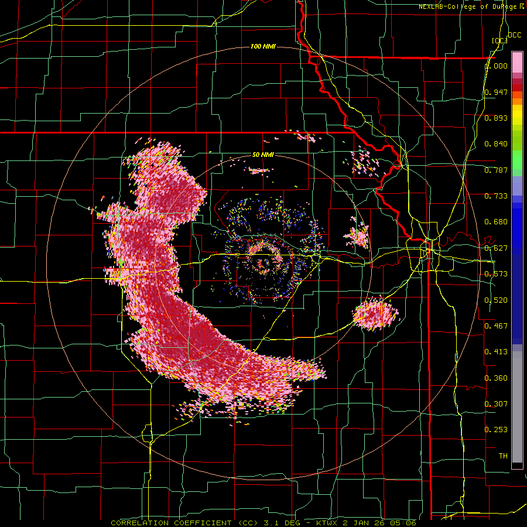Click the DCC label above the legend
Screen dimensions: 527x527
point(514,35)
